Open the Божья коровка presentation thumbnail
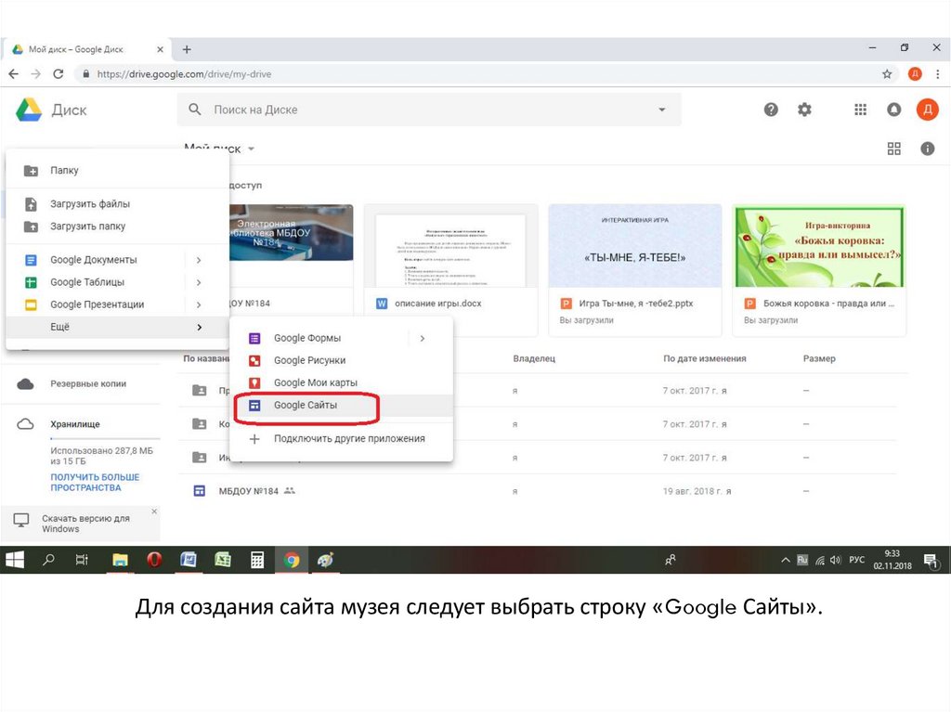Viewport: 951px width, 712px height. 818,246
